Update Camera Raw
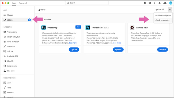Image resolution: width=174 pixels, height=98 pixels. 162,50
